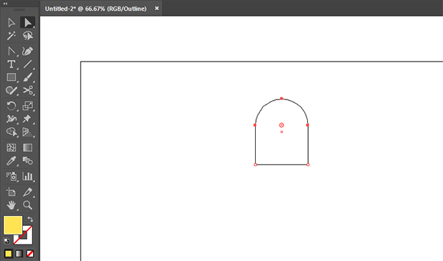Close the Untitled-2 document tab

click(x=156, y=9)
